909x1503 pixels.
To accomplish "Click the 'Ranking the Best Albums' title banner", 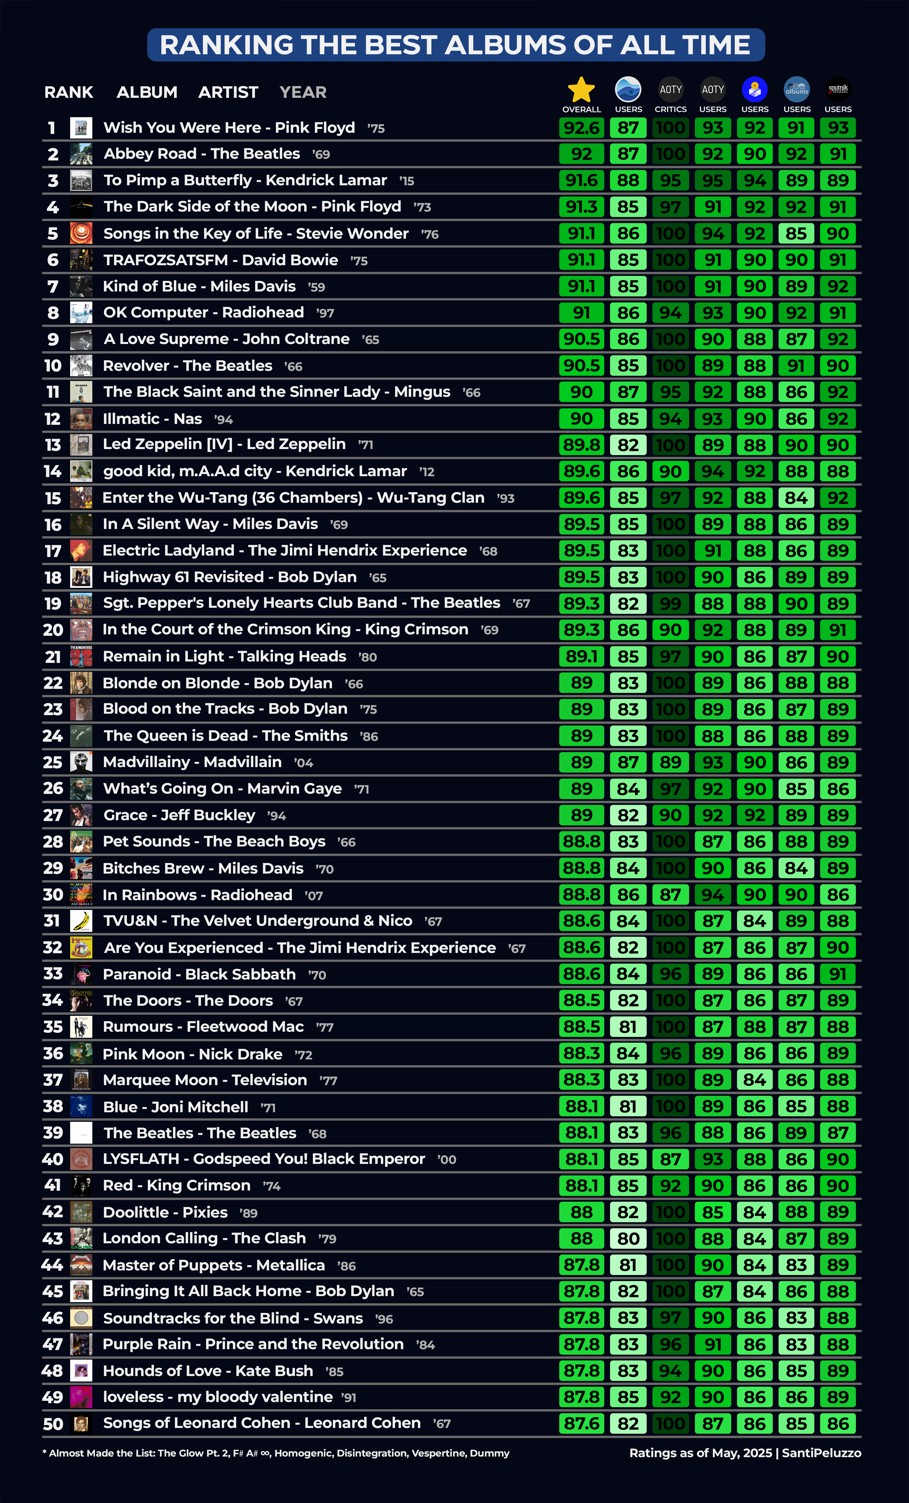I will coord(455,44).
